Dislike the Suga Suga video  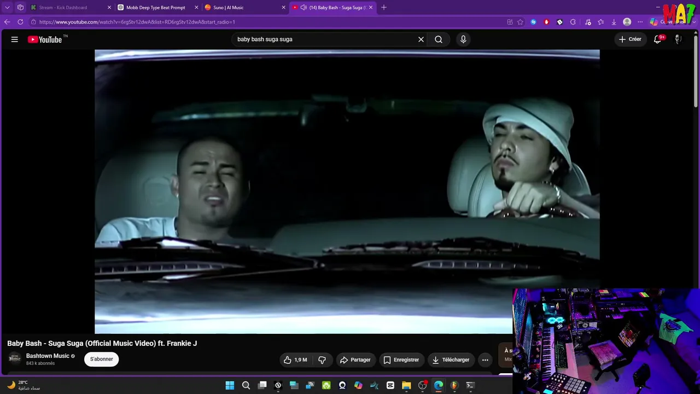coord(322,360)
